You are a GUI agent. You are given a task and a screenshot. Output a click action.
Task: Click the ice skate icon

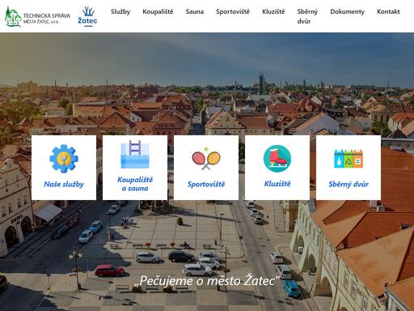point(277,159)
